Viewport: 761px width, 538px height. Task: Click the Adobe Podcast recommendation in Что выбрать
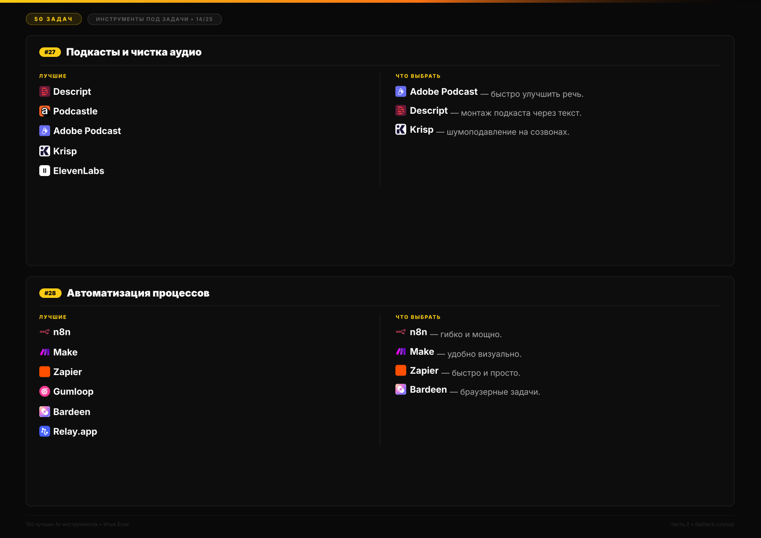489,92
